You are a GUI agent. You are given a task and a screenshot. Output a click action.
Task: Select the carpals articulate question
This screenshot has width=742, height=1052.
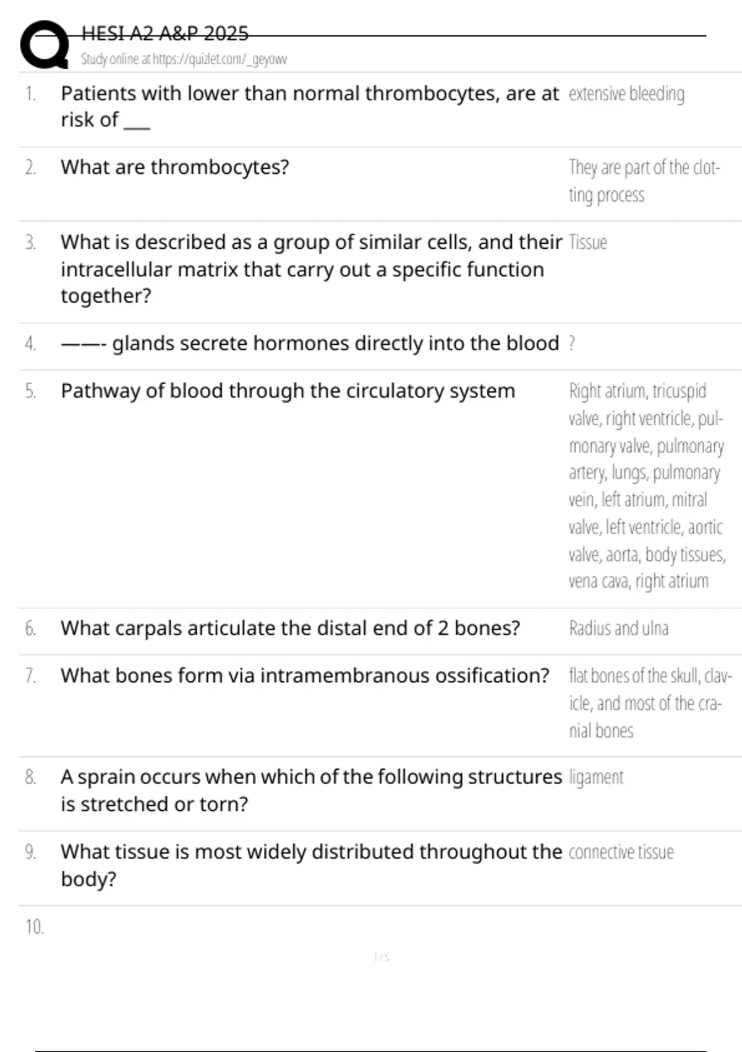pyautogui.click(x=290, y=628)
